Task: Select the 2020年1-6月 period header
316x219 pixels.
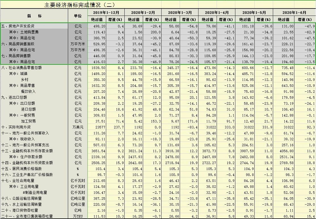Action: 294,12
